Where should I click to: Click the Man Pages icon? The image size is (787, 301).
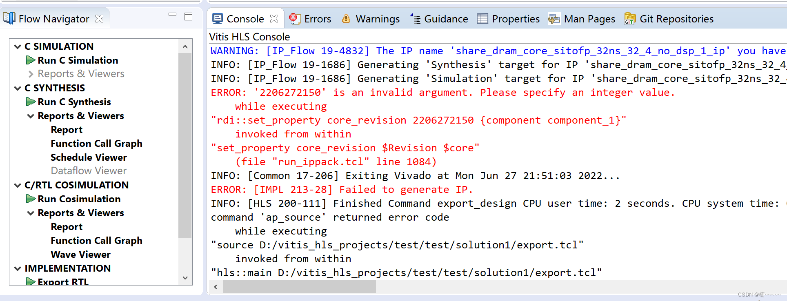coord(554,18)
